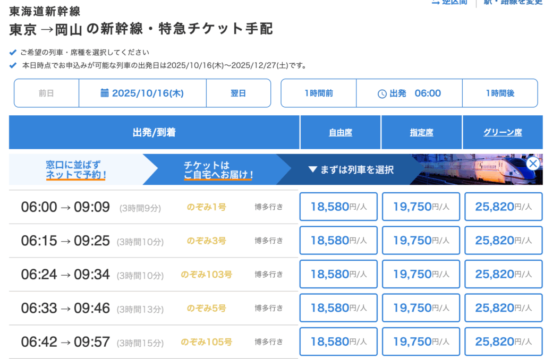This screenshot has height=359, width=544.
Task: Select 25,820円 グリーン席 for のぞみ105号
Action: [x=503, y=341]
